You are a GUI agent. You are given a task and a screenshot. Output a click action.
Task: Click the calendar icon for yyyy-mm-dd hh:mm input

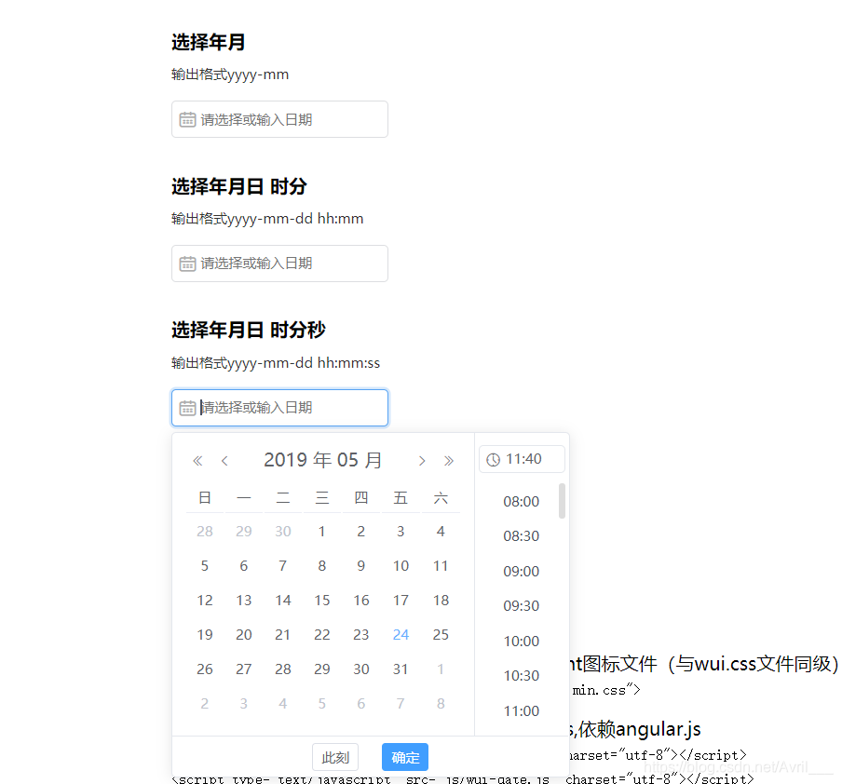[186, 264]
